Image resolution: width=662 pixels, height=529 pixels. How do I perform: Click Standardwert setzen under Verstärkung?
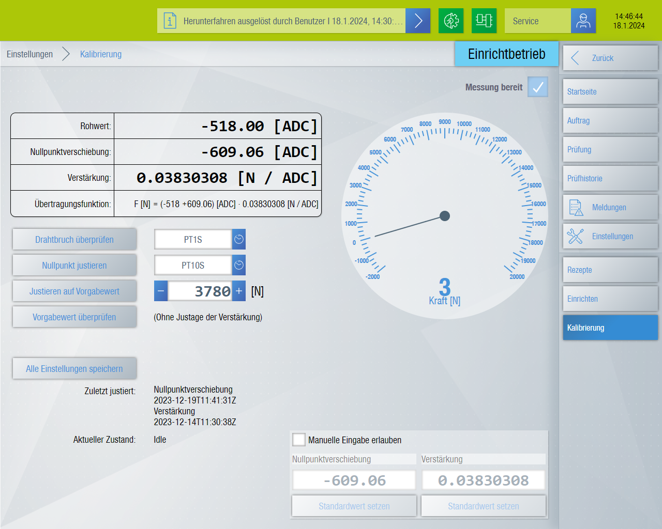click(x=484, y=506)
